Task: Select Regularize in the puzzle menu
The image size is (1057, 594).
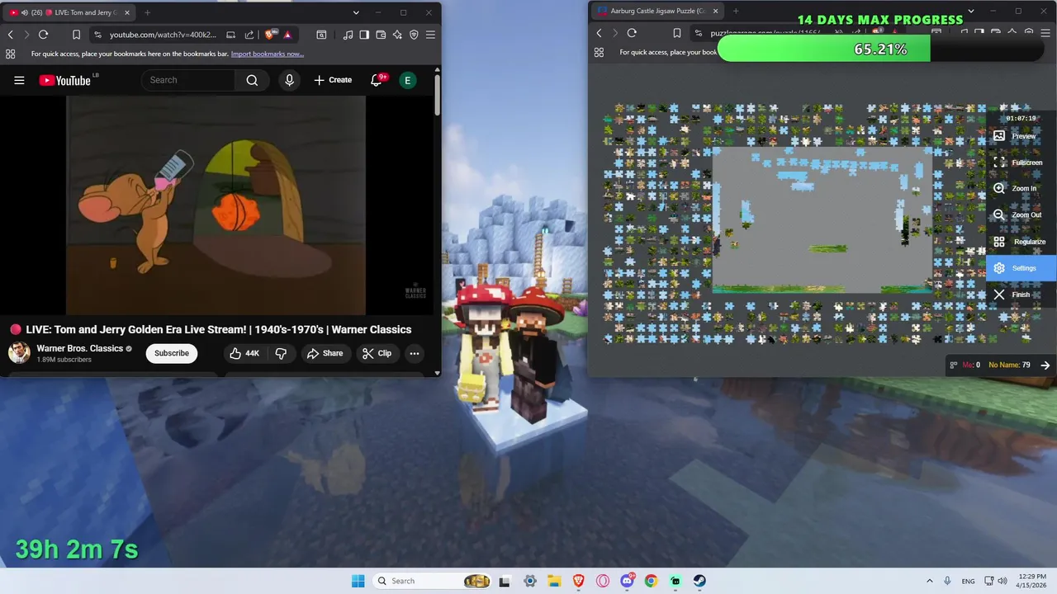Action: point(1021,242)
